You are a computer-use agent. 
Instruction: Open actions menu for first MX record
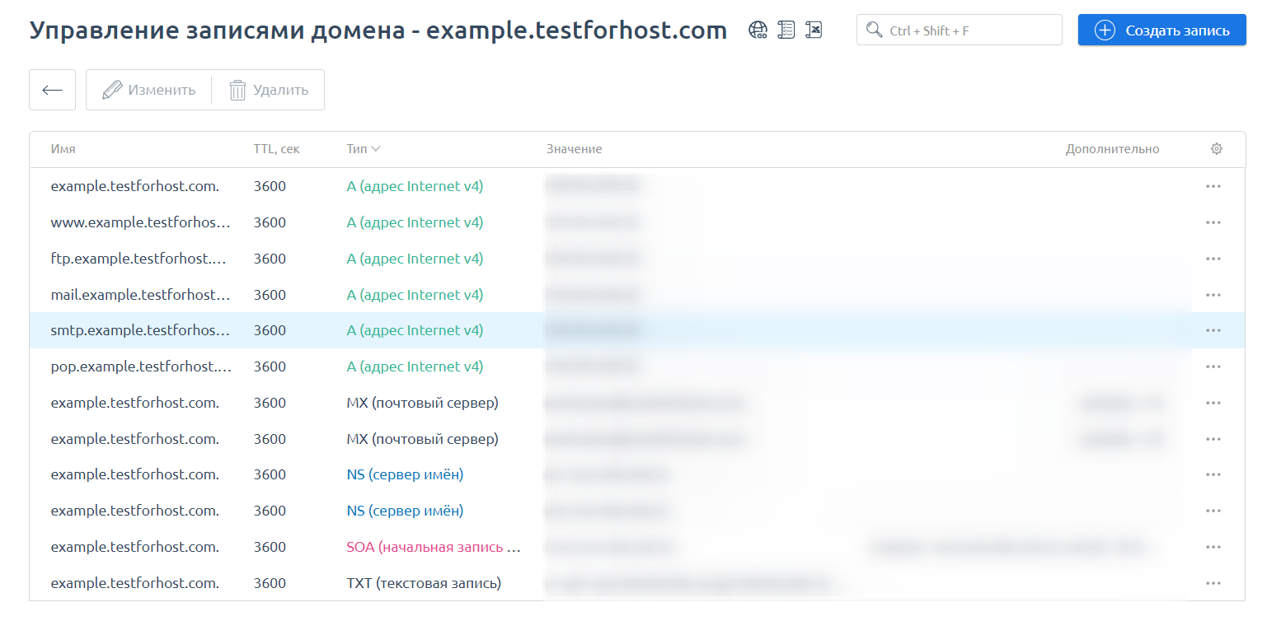click(x=1213, y=403)
